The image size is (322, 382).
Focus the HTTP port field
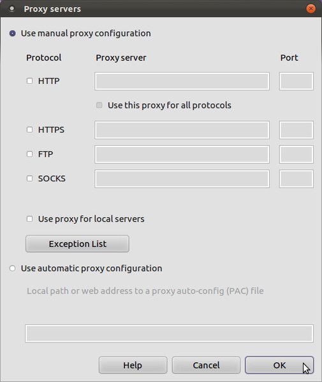click(296, 81)
